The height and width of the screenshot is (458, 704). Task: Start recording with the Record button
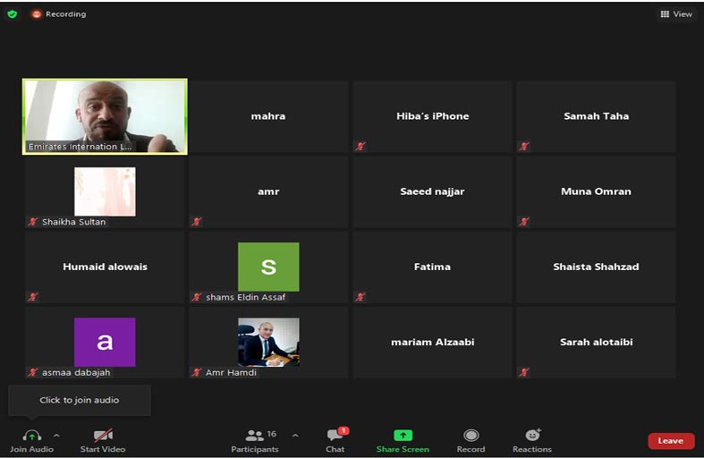point(471,435)
